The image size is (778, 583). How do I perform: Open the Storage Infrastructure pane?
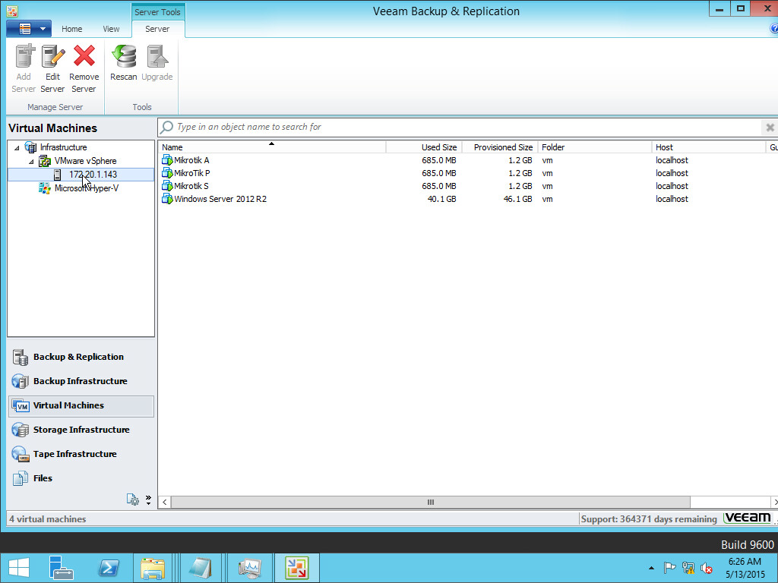click(x=81, y=430)
